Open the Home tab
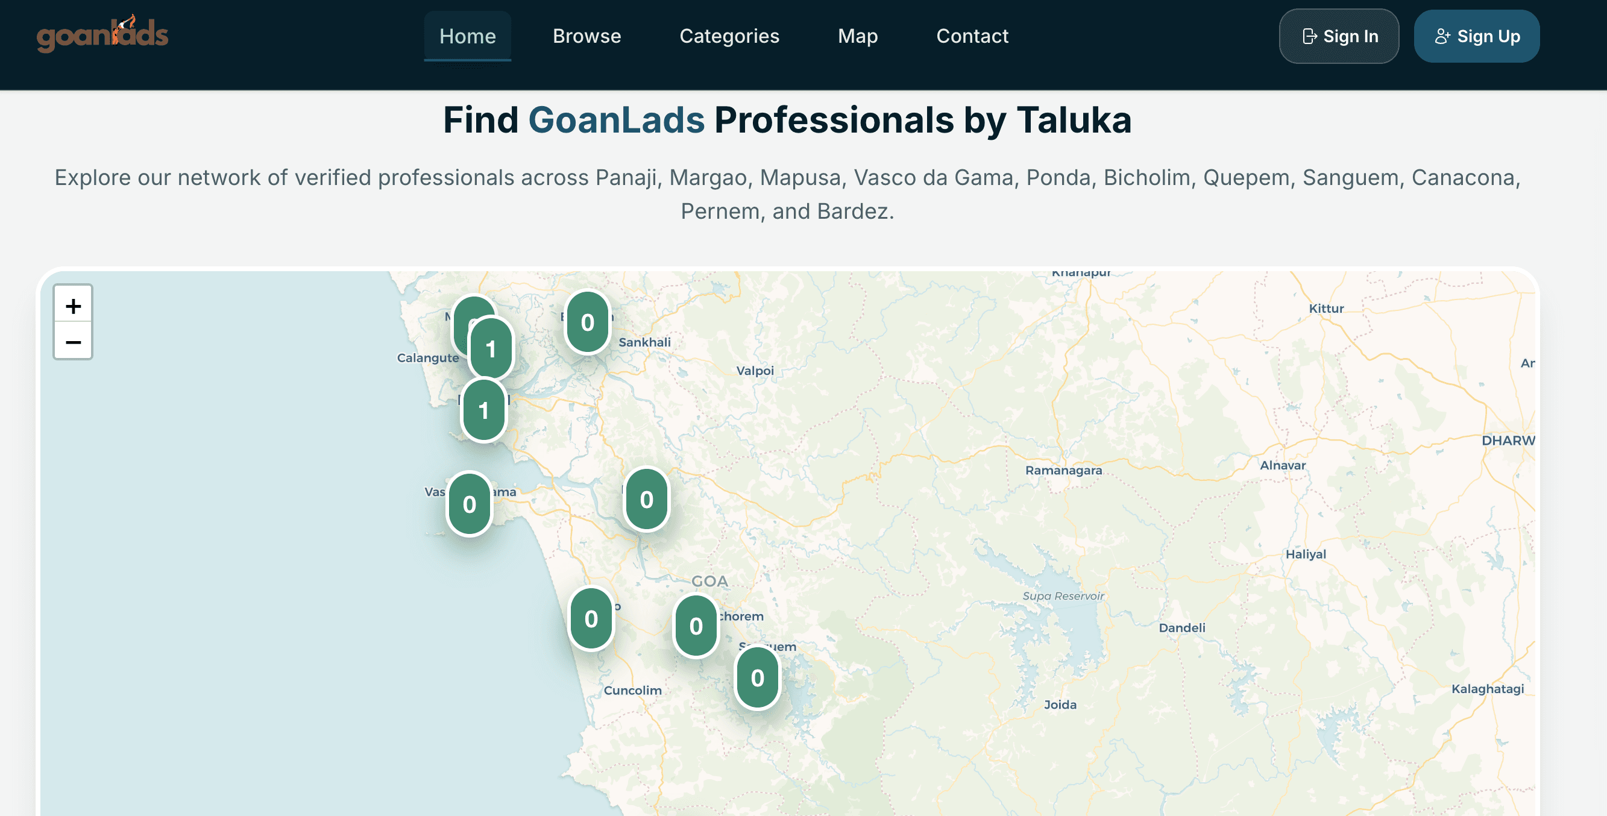1607x816 pixels. tap(467, 36)
